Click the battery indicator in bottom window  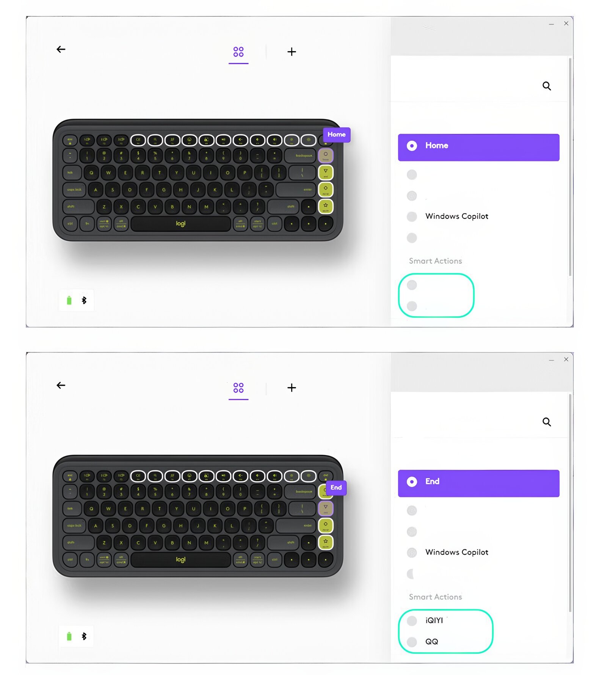[x=69, y=636]
